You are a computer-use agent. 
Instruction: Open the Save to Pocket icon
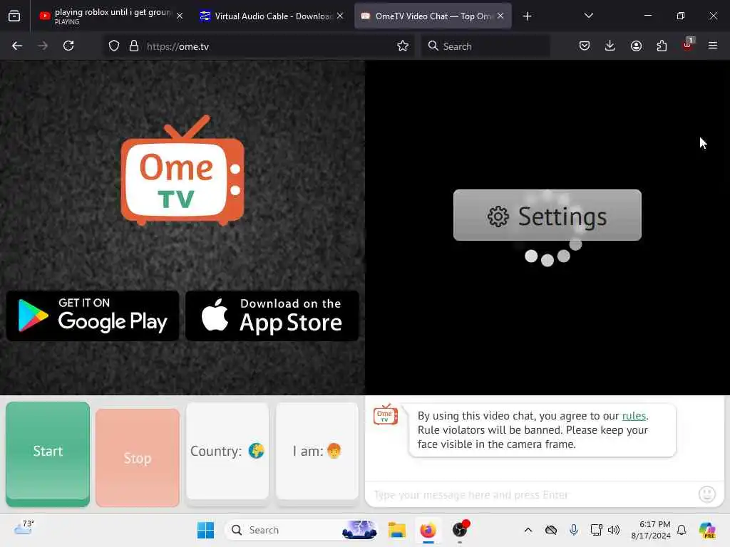pos(585,46)
